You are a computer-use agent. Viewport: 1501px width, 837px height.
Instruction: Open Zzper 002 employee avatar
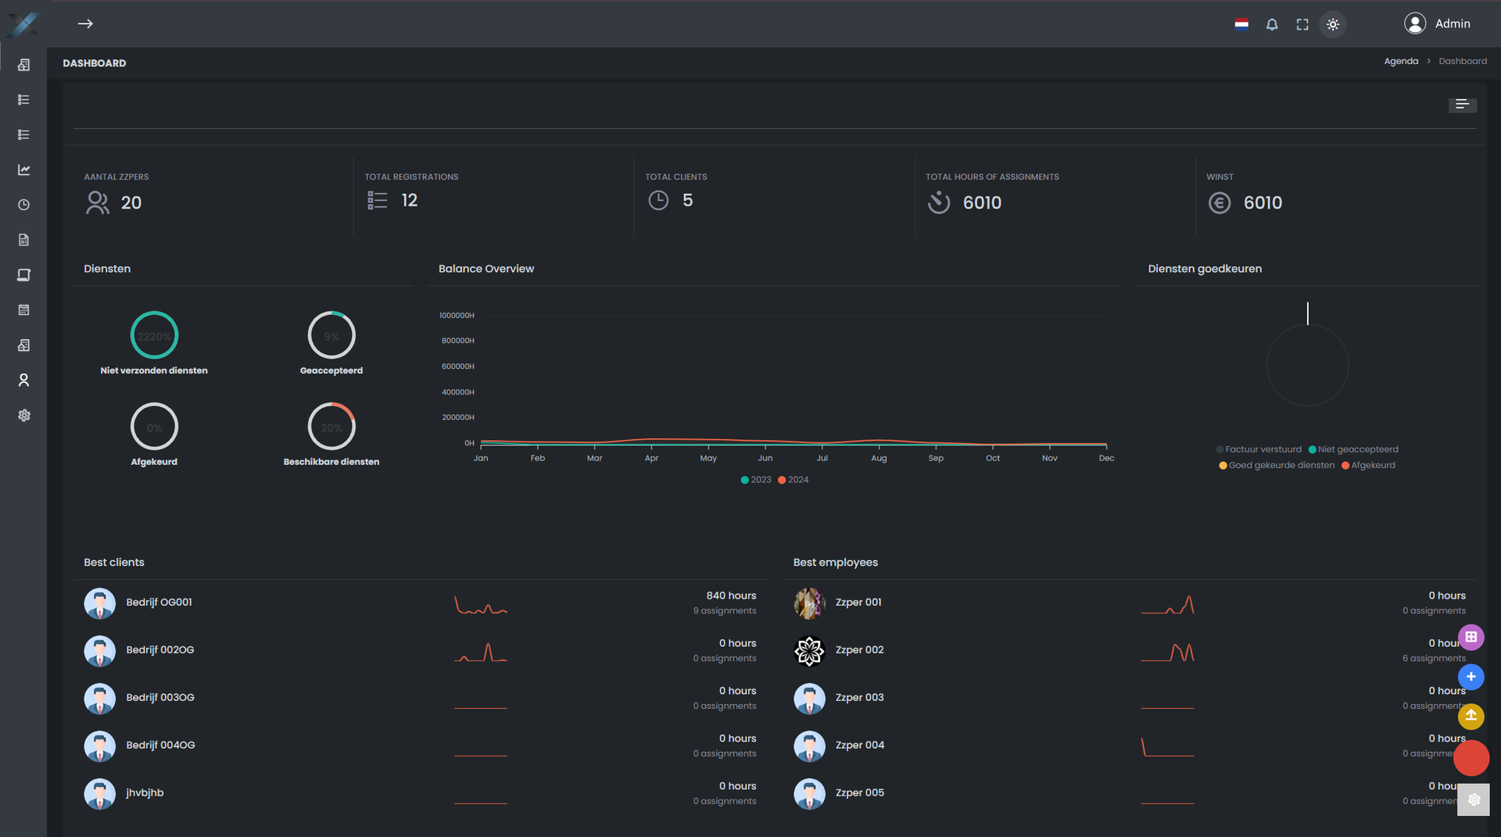[x=809, y=650]
